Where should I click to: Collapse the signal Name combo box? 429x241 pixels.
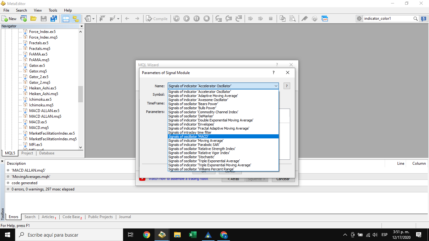[x=276, y=86]
